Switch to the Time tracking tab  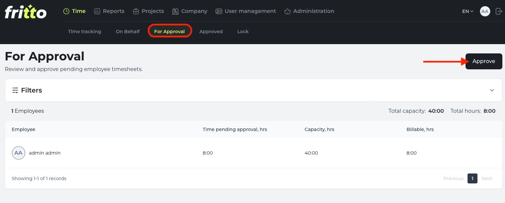(85, 32)
